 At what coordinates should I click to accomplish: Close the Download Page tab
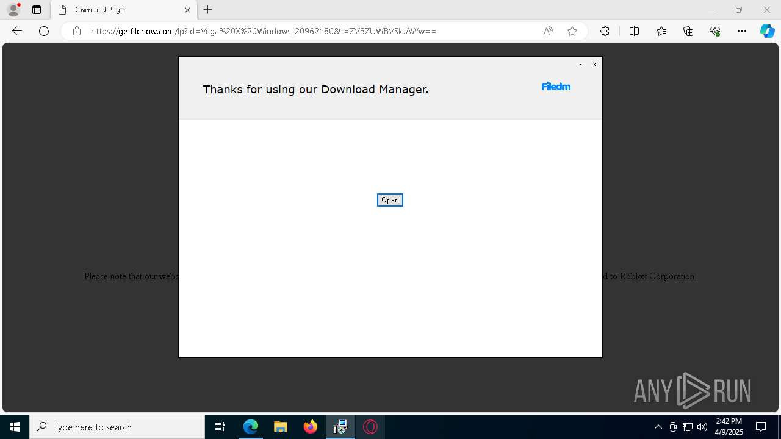[x=187, y=10]
